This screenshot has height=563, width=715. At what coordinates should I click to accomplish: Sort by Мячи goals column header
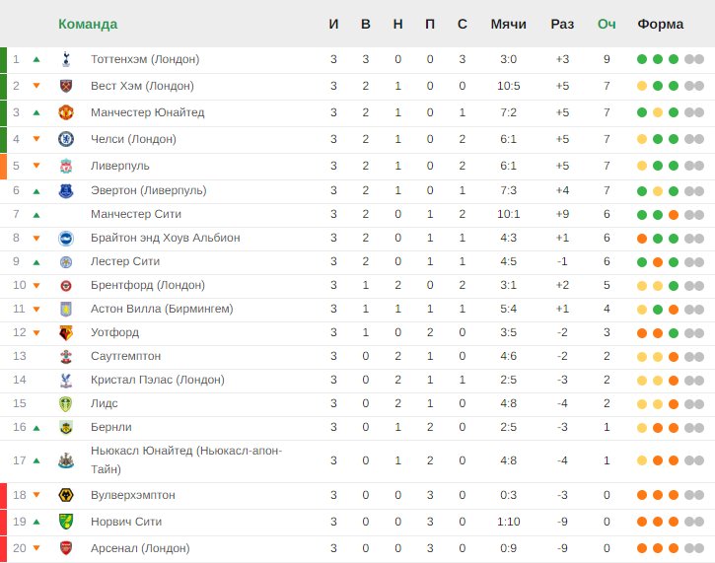[509, 24]
